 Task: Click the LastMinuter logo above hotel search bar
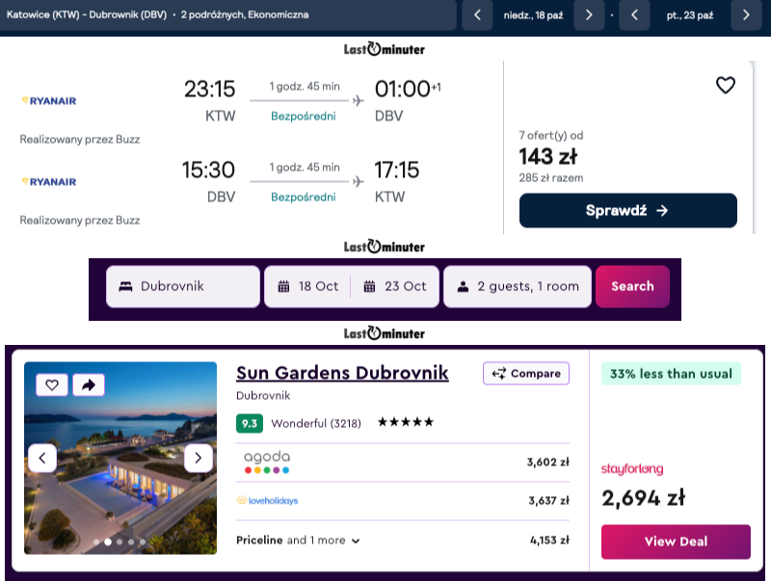pos(384,247)
